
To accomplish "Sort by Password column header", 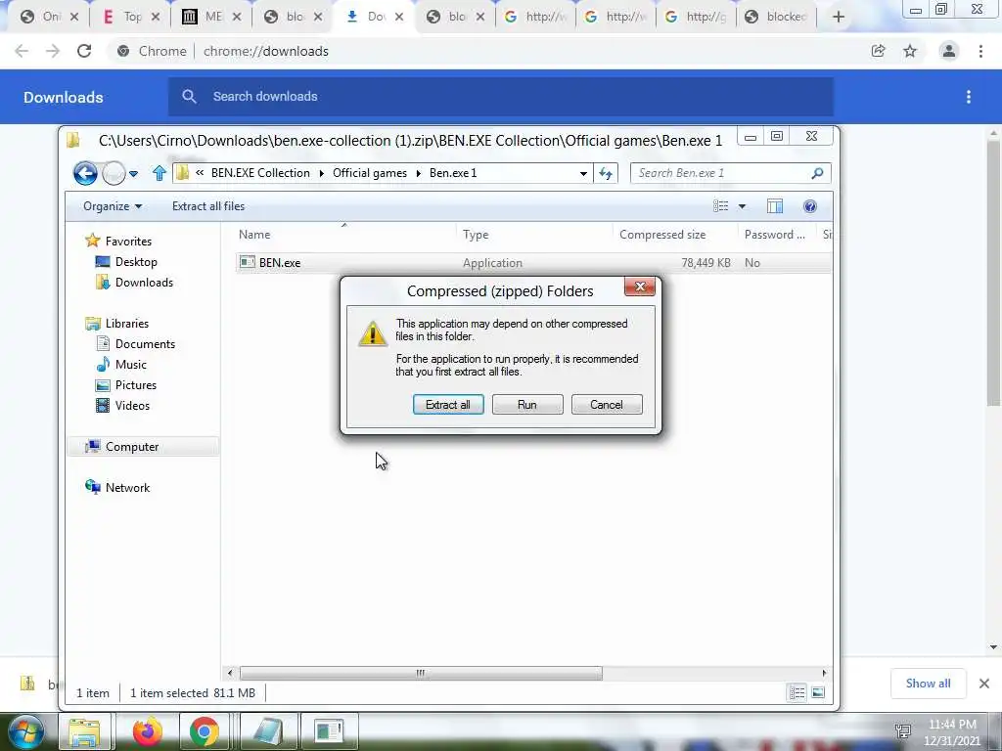I will tap(777, 235).
